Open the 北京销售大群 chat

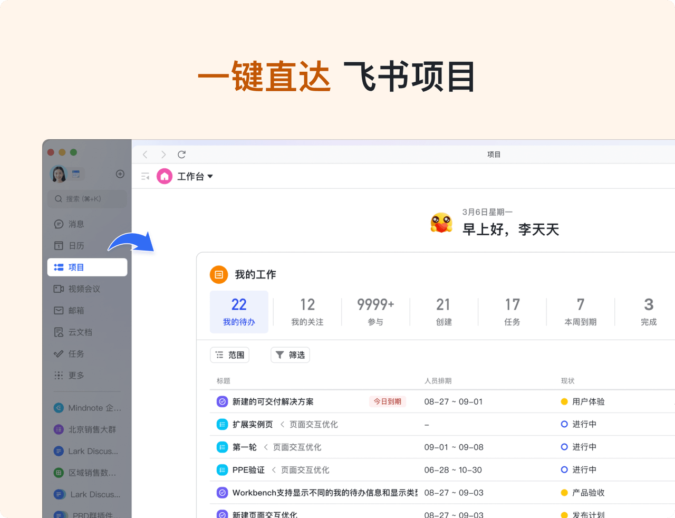[x=87, y=429]
